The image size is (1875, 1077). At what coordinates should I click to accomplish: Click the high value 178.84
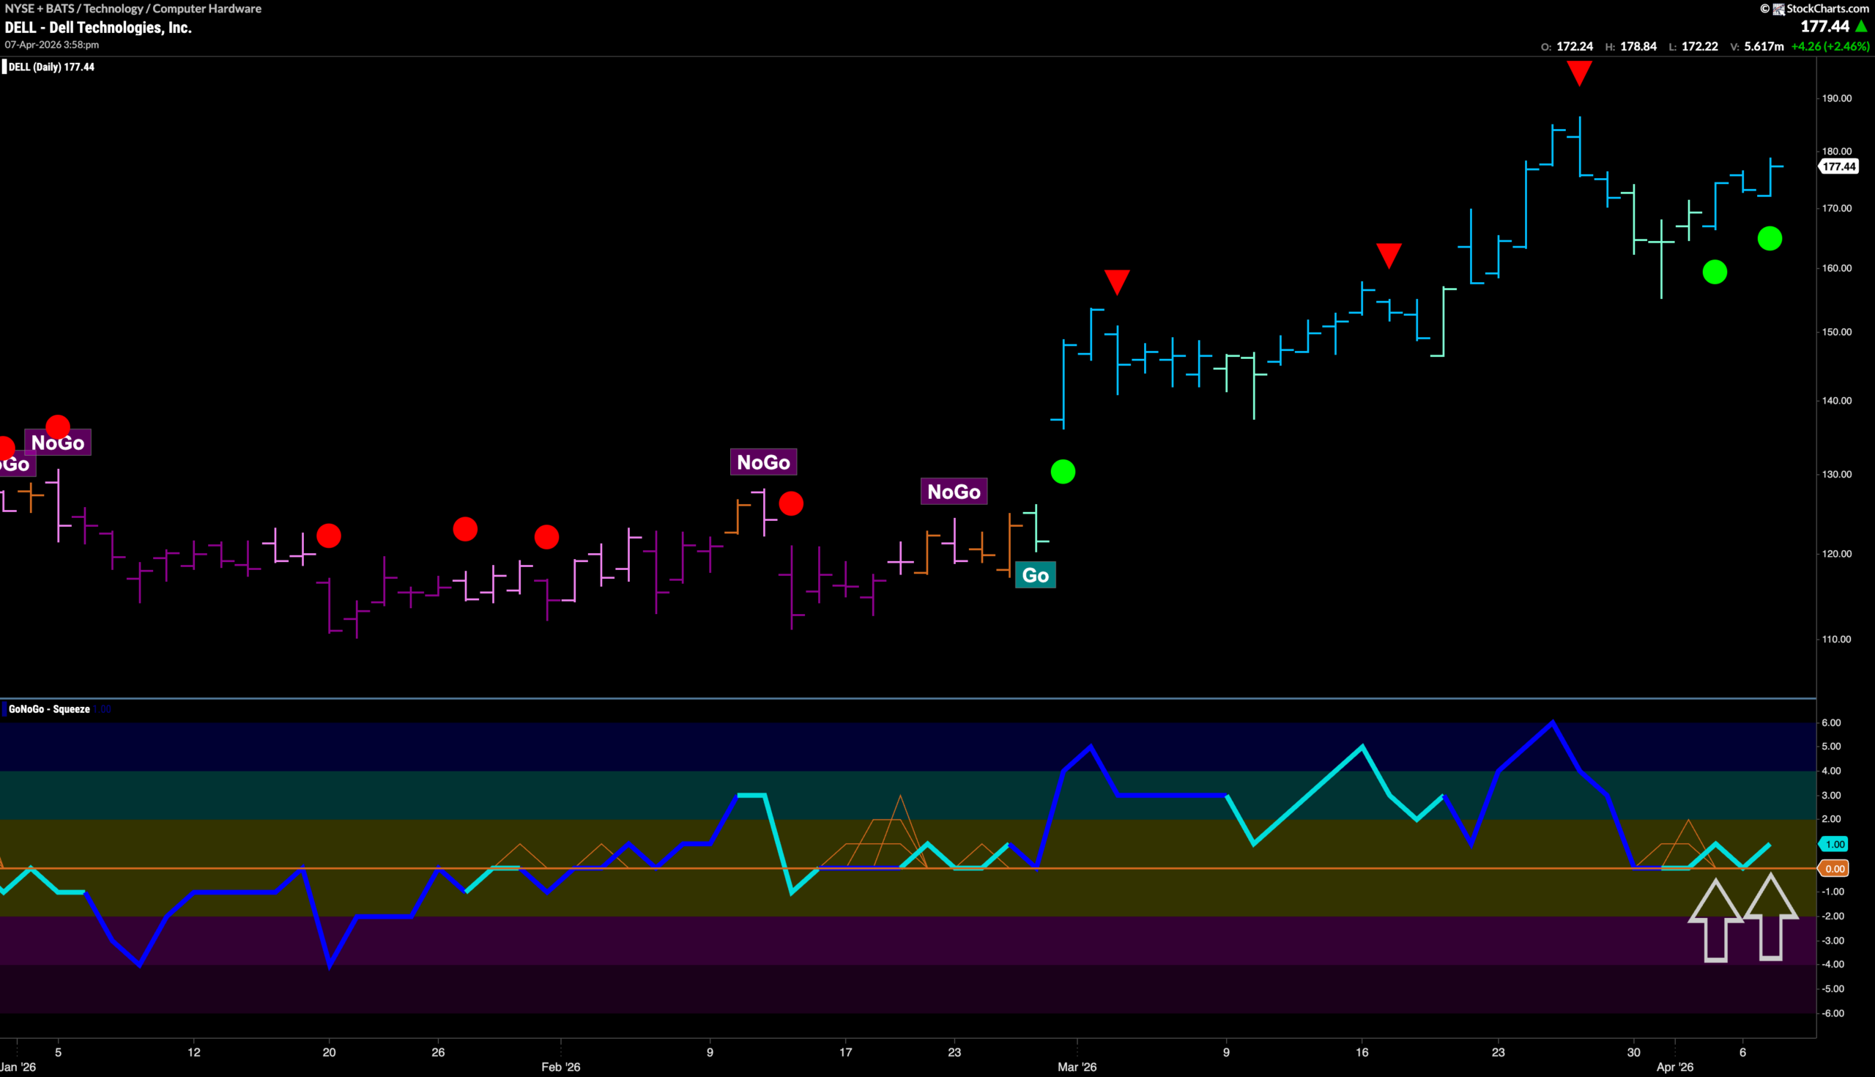1638,46
